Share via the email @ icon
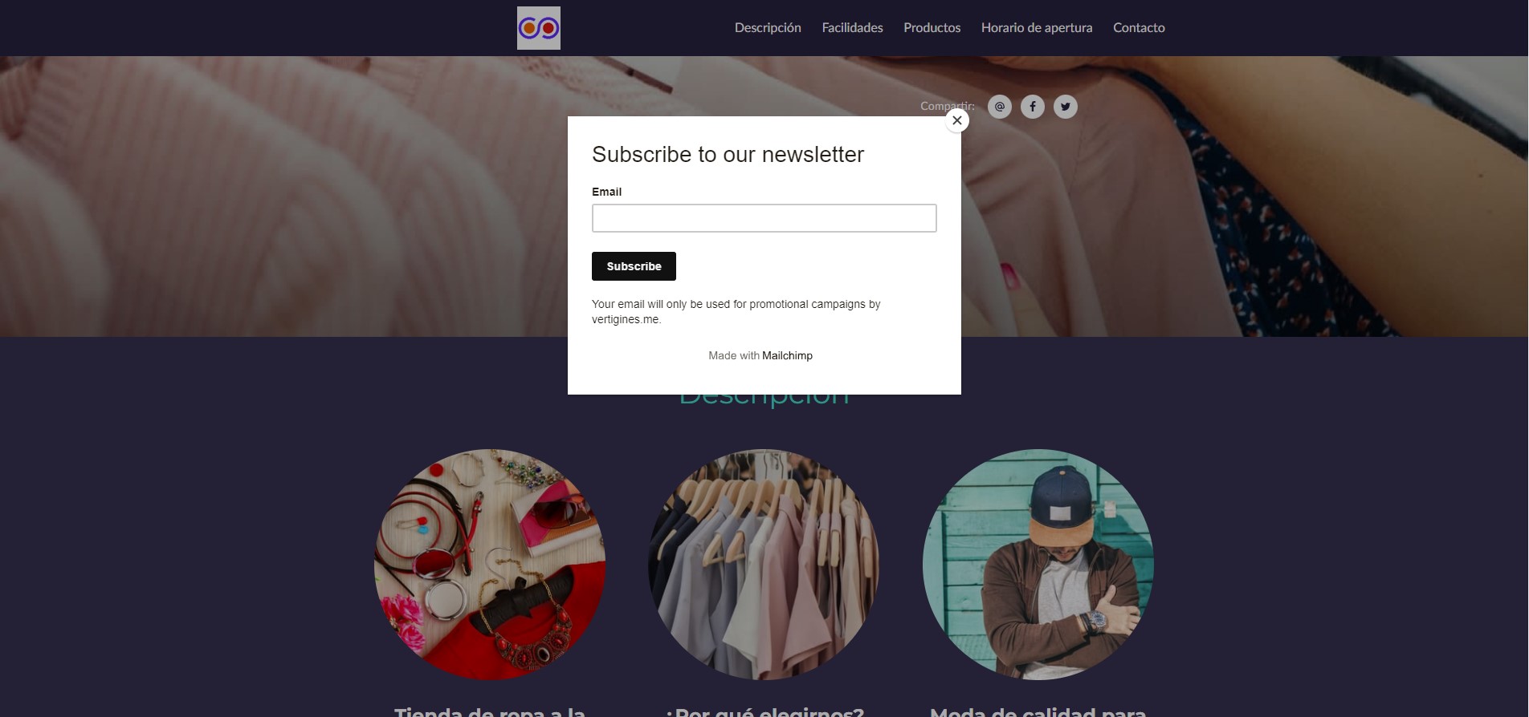Viewport: 1529px width, 717px height. [x=999, y=107]
